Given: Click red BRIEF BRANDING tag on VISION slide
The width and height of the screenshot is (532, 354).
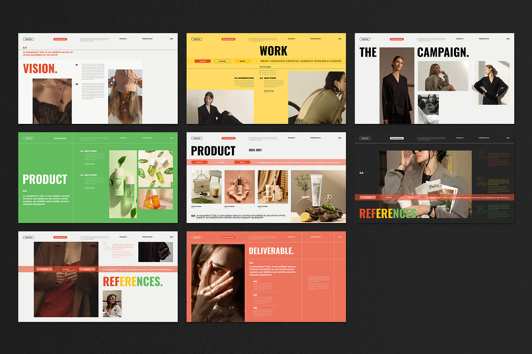Looking at the screenshot, I should click(x=60, y=39).
